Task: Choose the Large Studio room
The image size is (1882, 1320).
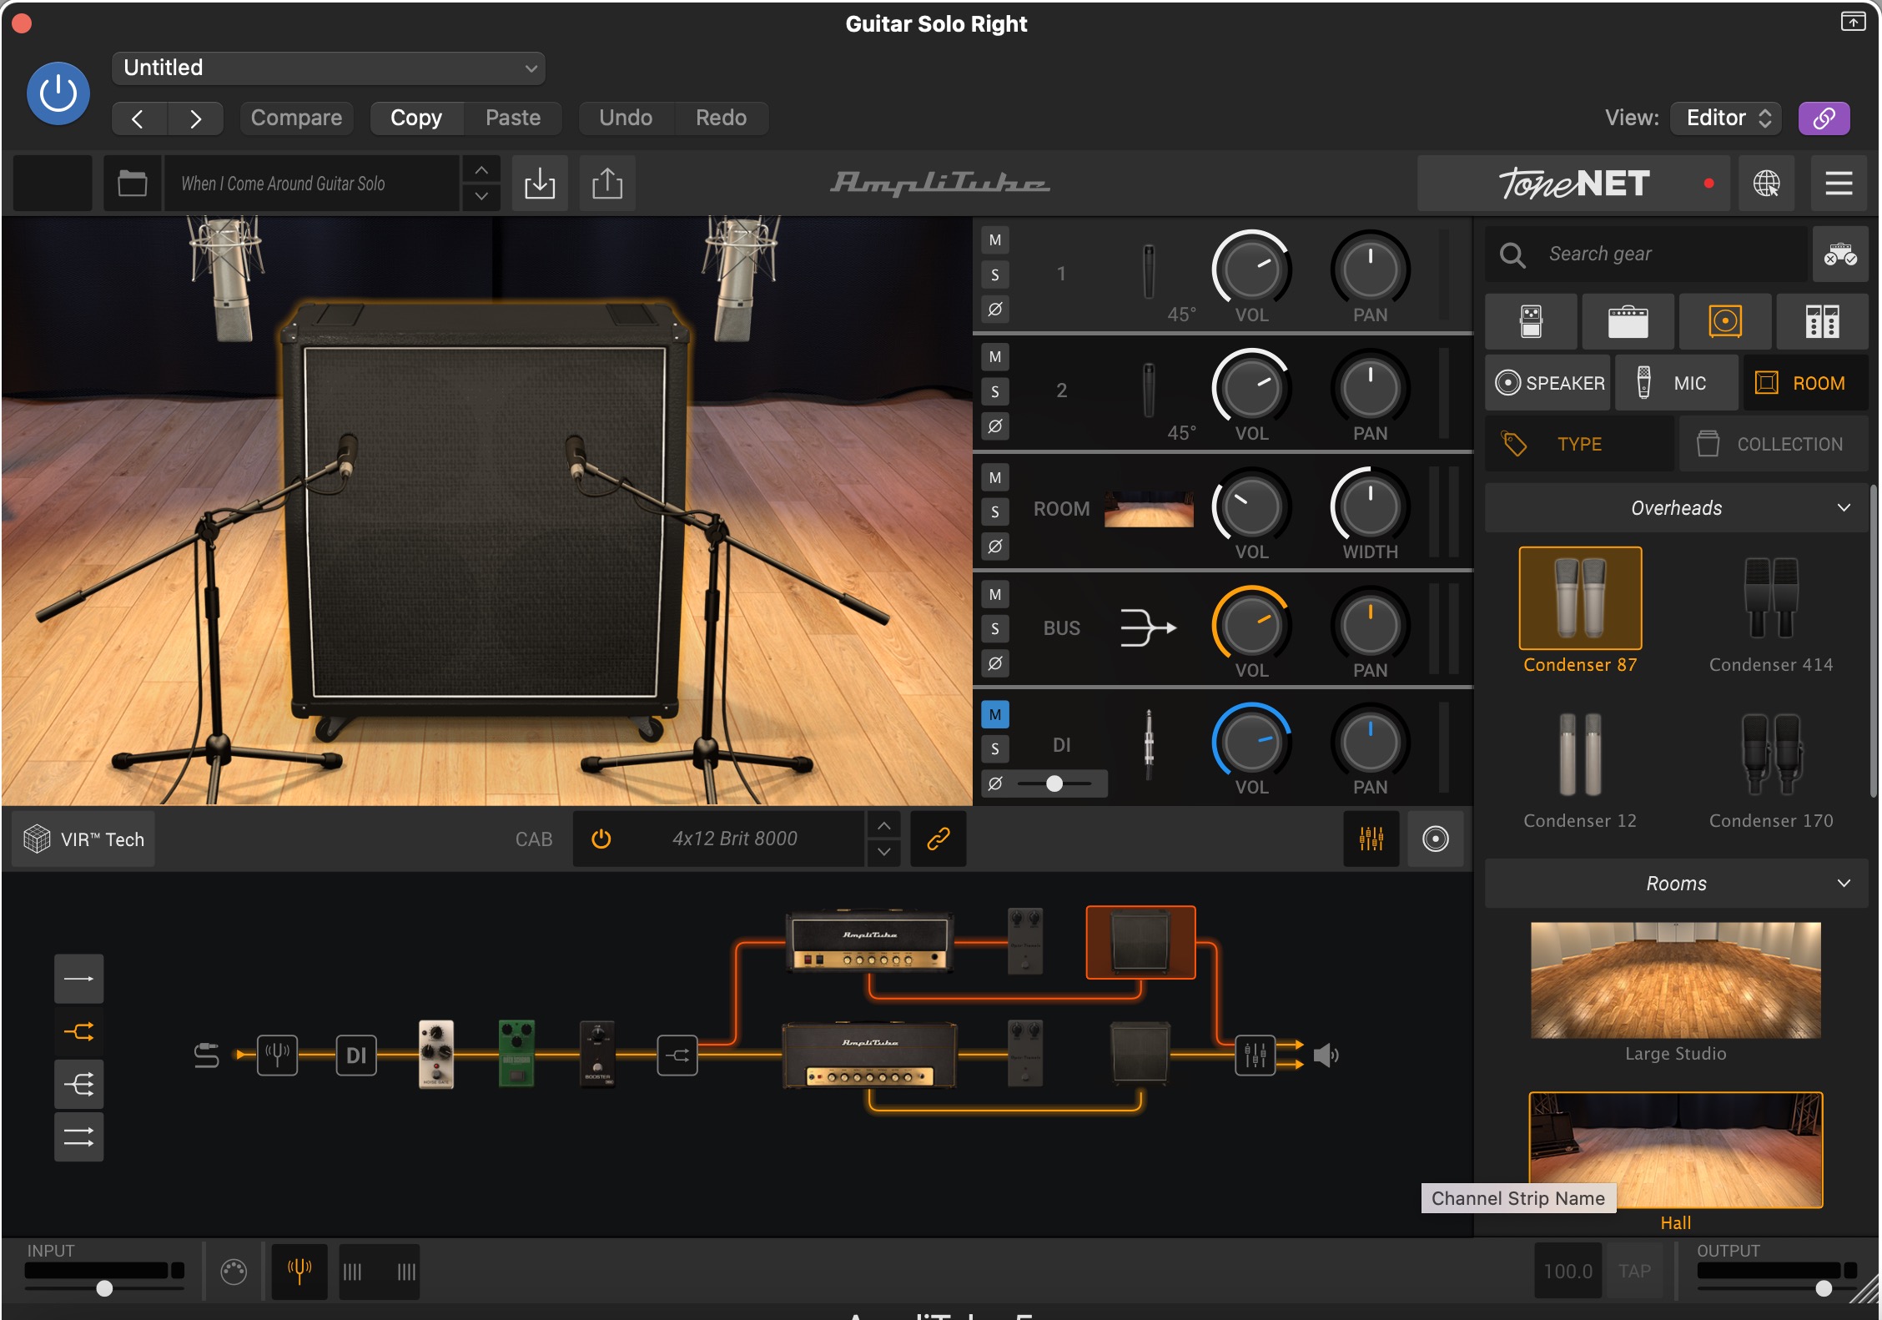Action: (1675, 980)
